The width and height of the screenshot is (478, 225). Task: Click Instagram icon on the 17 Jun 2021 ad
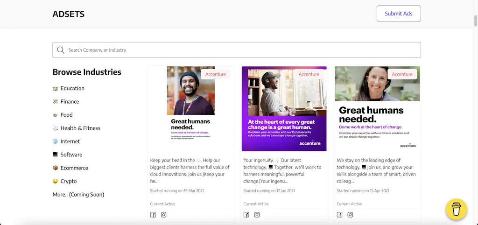pyautogui.click(x=257, y=215)
